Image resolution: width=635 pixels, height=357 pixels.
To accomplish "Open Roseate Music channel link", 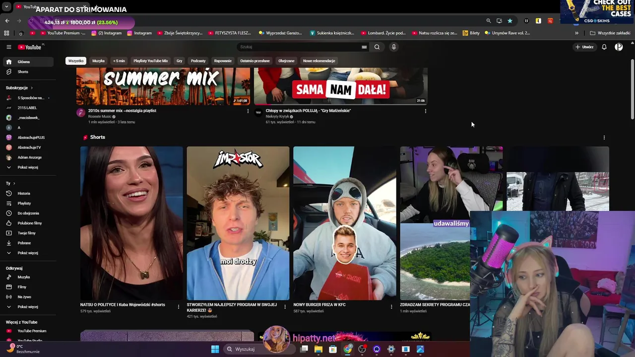I will (x=100, y=117).
